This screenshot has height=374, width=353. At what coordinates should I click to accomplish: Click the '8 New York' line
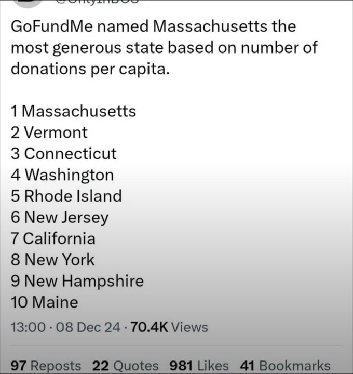52,260
